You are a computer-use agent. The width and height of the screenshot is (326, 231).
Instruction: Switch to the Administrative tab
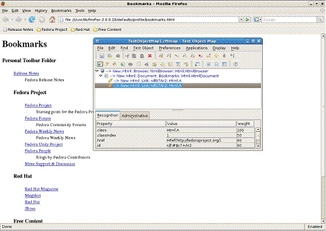(x=135, y=116)
